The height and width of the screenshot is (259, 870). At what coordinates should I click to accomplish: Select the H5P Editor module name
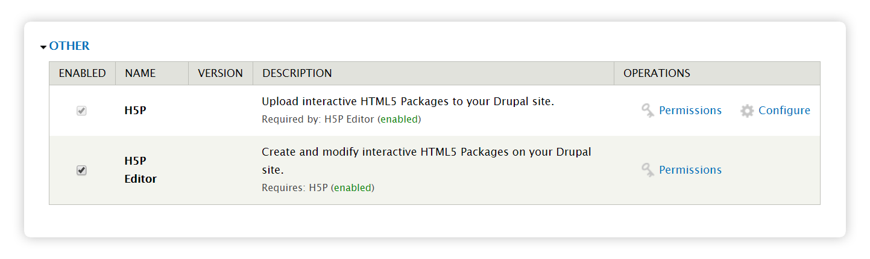140,169
